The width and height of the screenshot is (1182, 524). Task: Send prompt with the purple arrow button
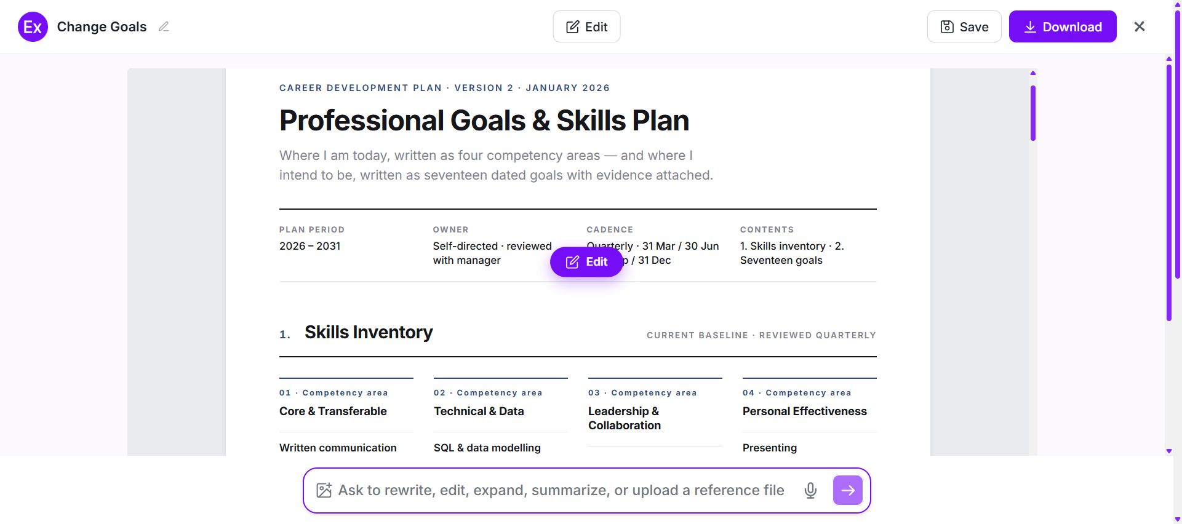coord(848,490)
